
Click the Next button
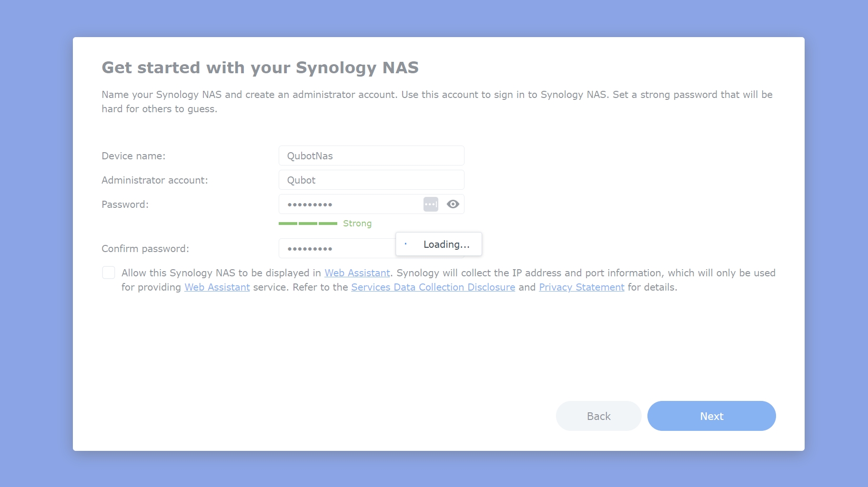pyautogui.click(x=712, y=416)
